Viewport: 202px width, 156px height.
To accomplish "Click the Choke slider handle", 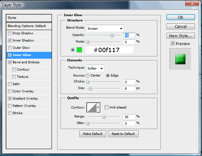I will [88, 82].
